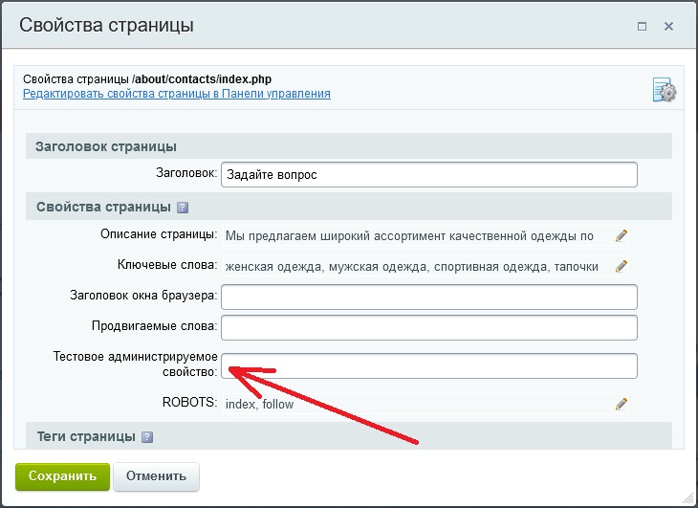Open help icon beside Свойства страницы header
Screen dimensions: 698x508
[x=183, y=208]
